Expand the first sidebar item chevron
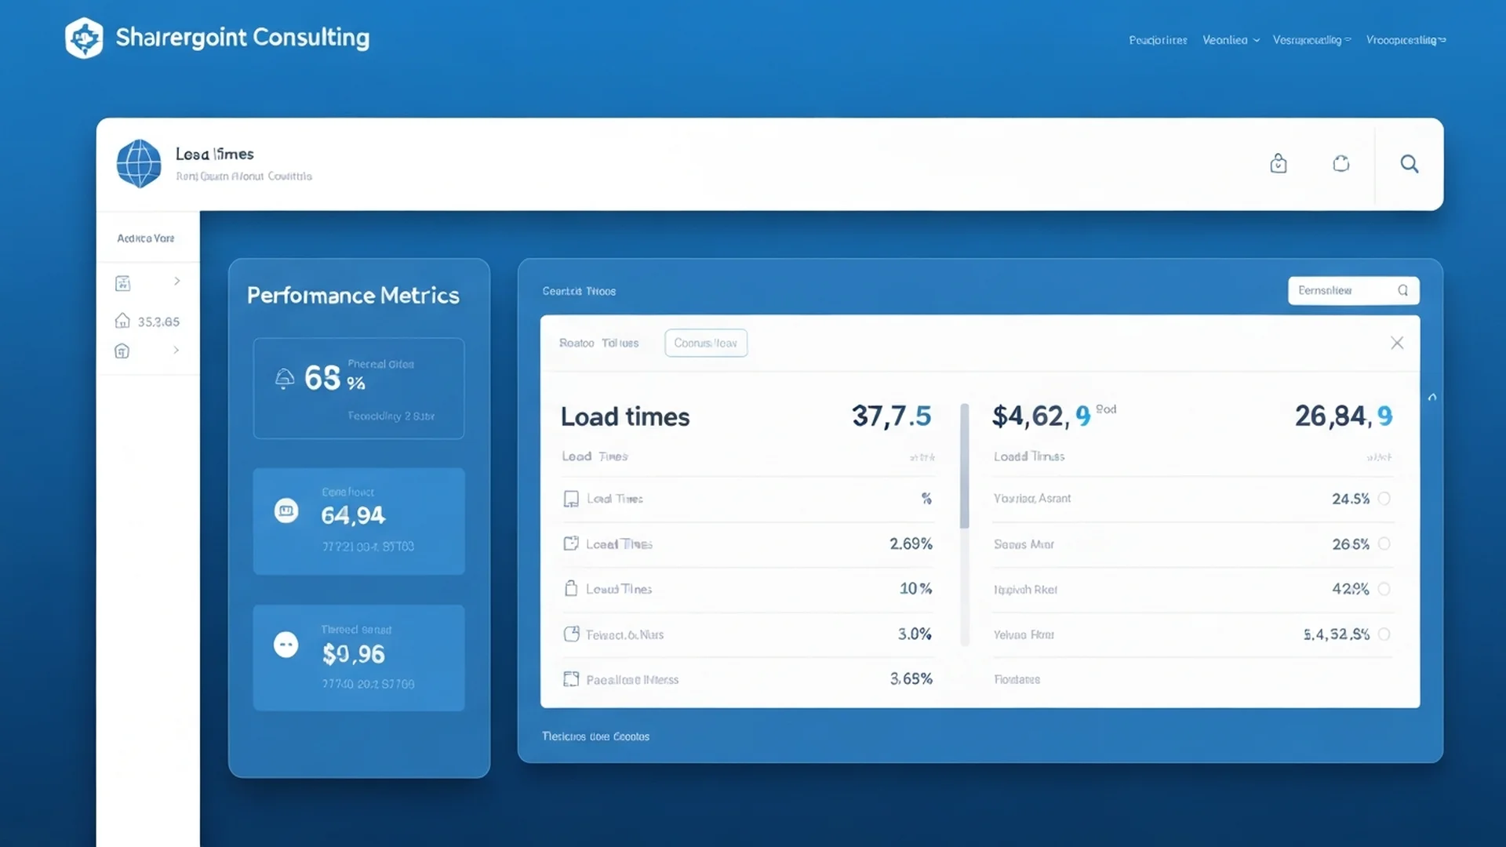Screen dimensions: 1506x847 (177, 281)
